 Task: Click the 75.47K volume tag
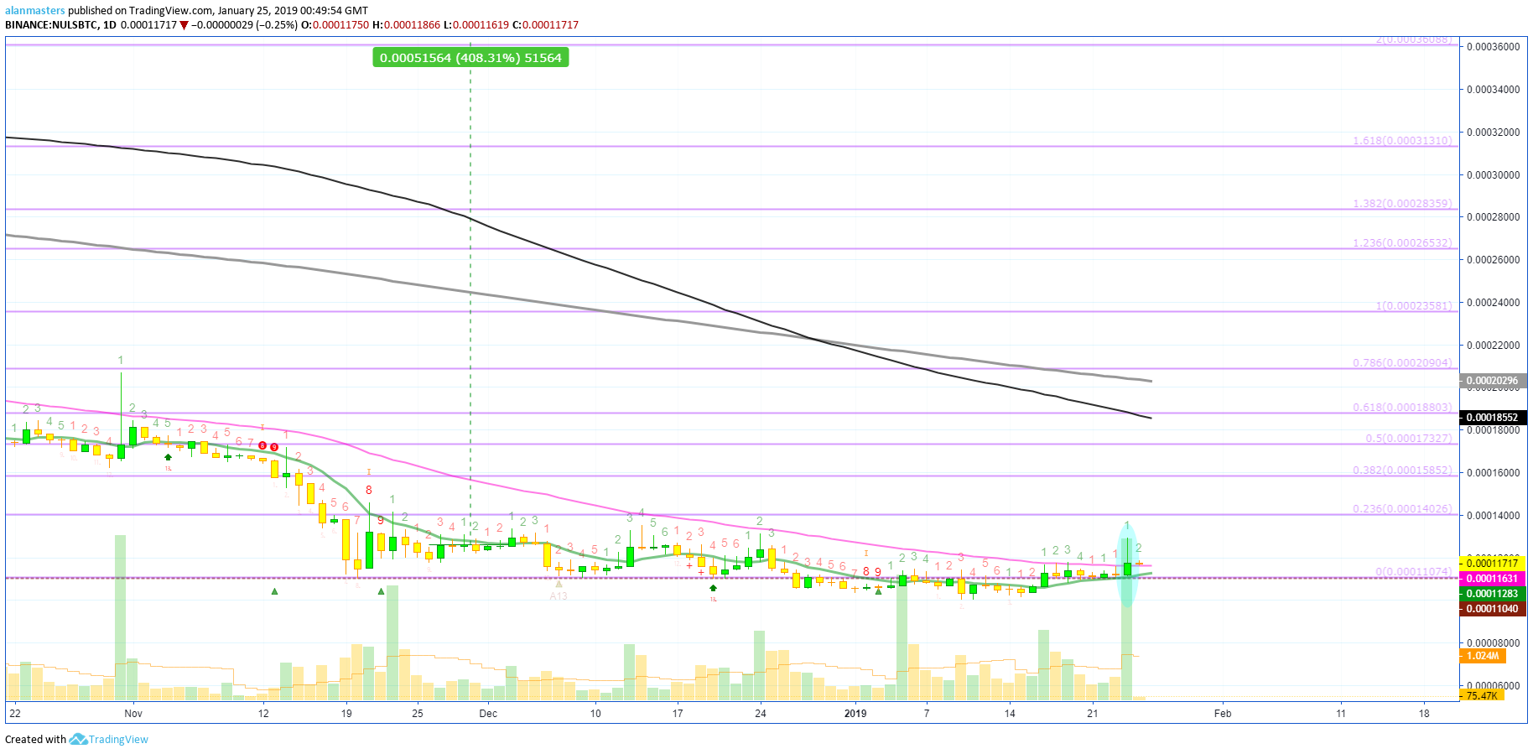click(x=1482, y=695)
